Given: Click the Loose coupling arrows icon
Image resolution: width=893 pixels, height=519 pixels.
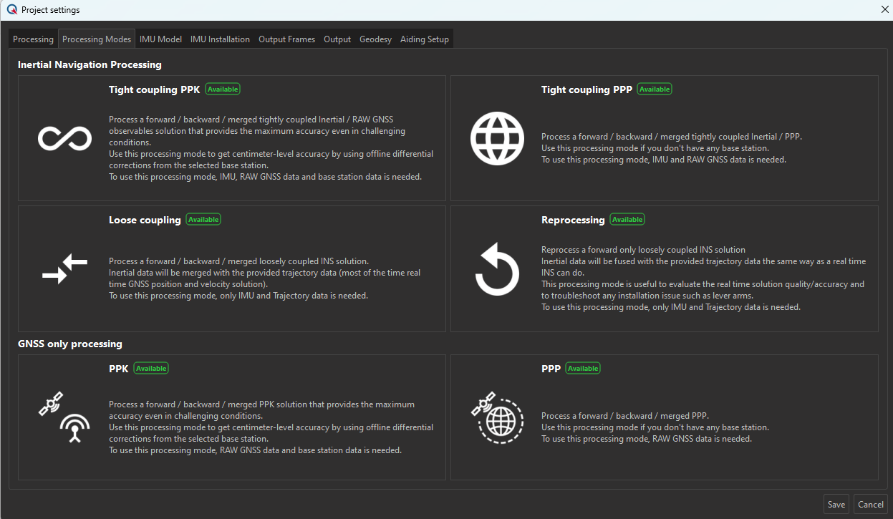Looking at the screenshot, I should click(64, 268).
